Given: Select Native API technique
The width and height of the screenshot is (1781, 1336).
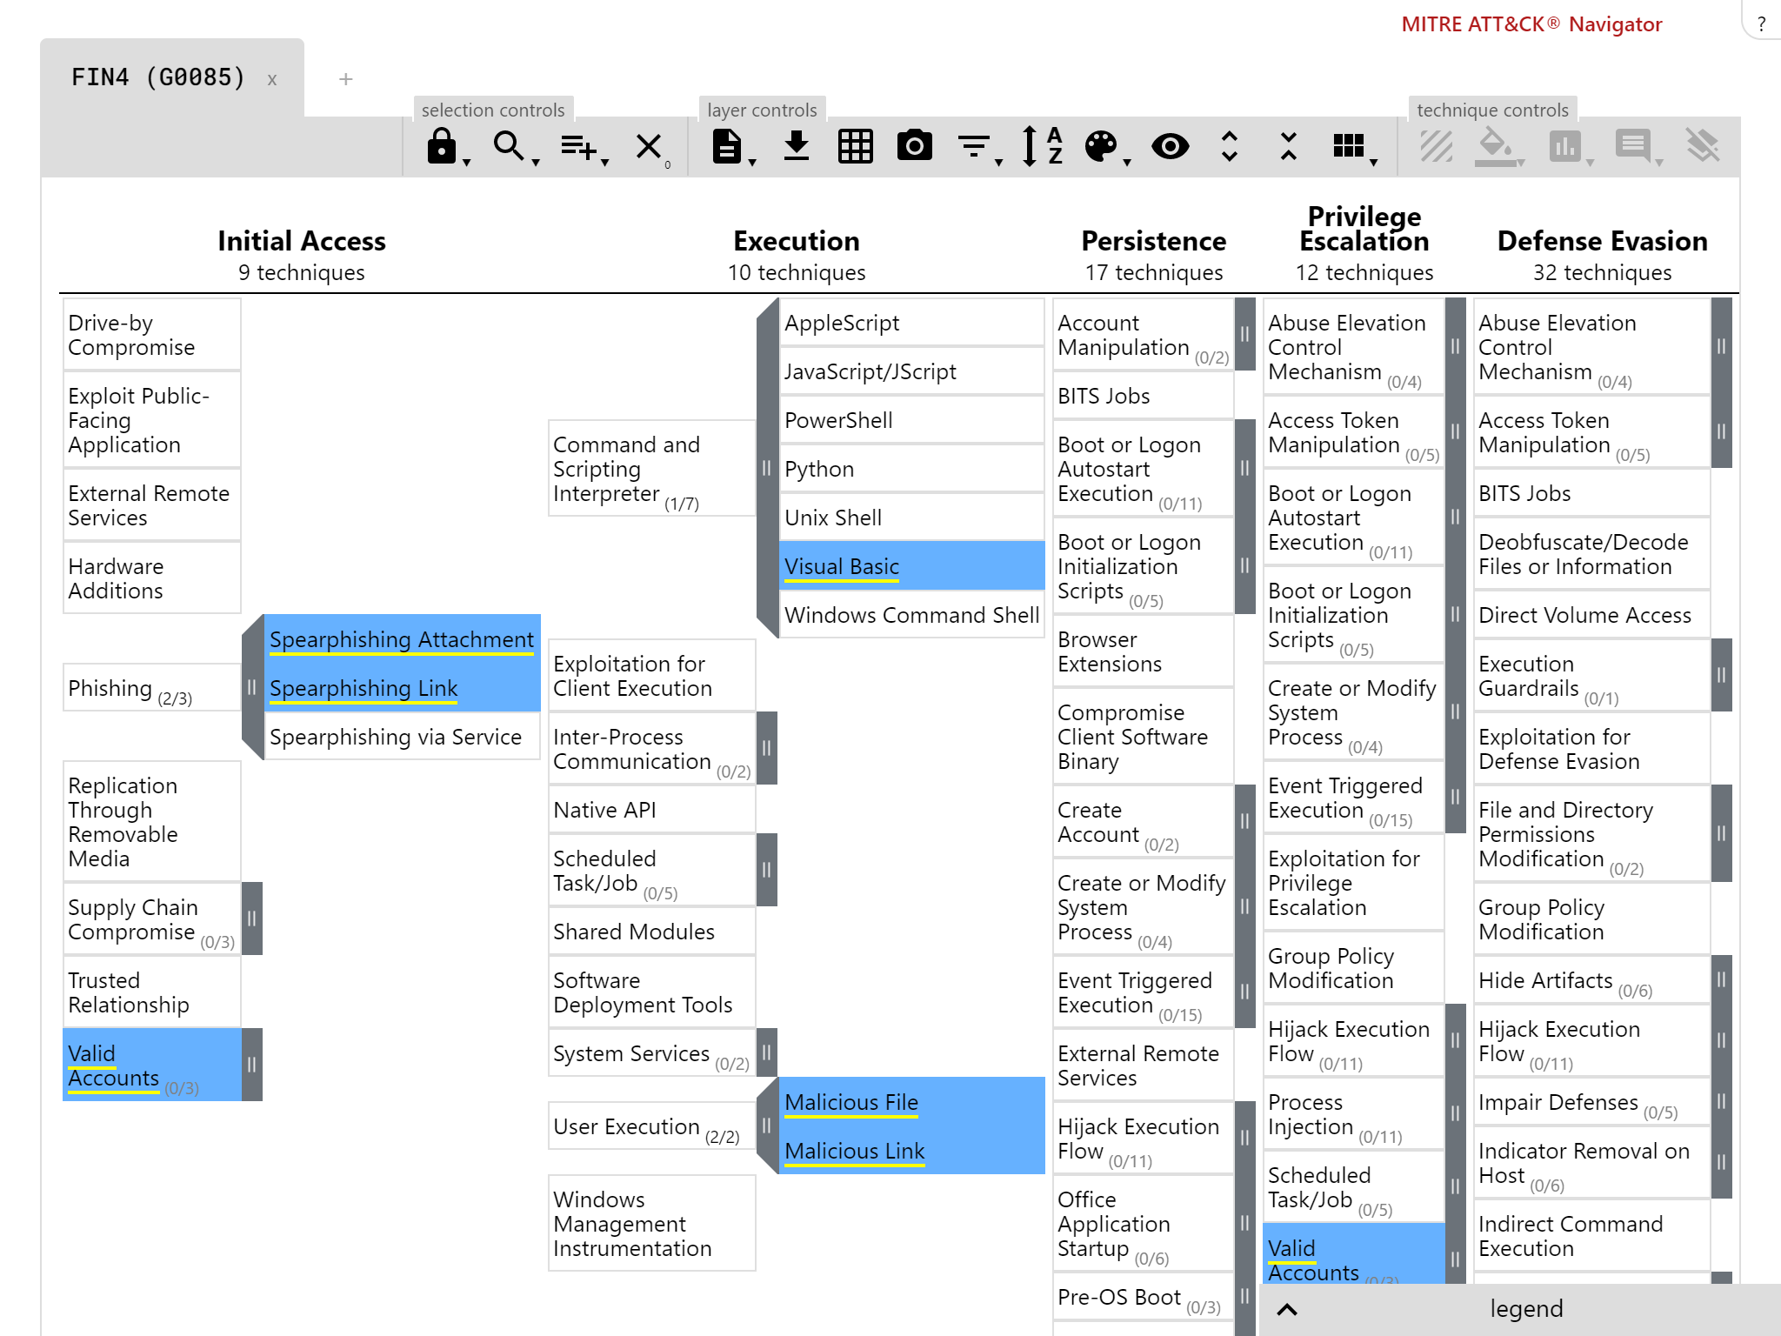Looking at the screenshot, I should click(651, 810).
